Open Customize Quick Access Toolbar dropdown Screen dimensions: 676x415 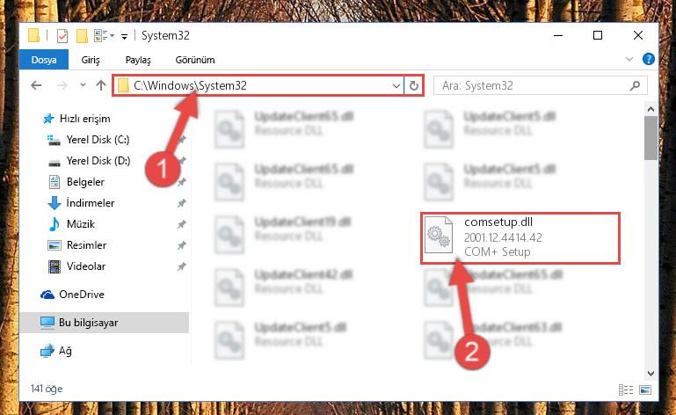point(124,37)
